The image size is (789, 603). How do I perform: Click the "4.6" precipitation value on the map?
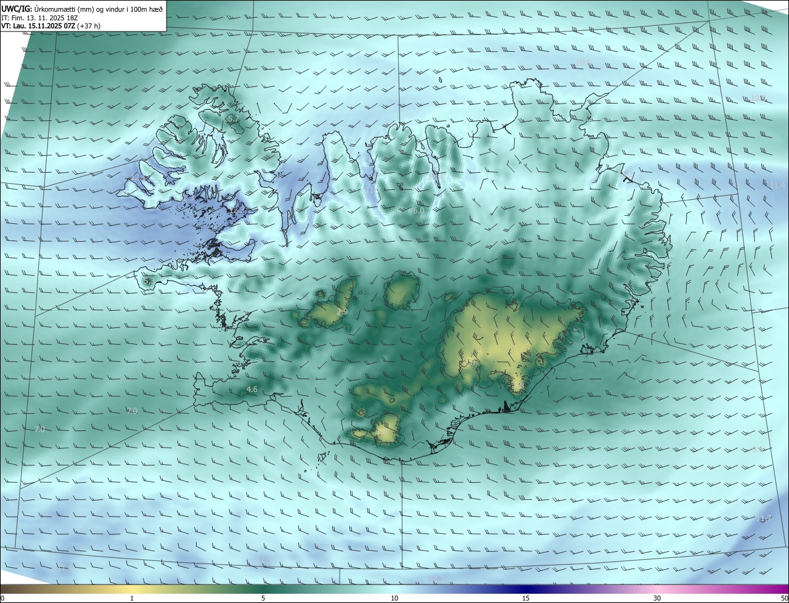click(x=251, y=390)
